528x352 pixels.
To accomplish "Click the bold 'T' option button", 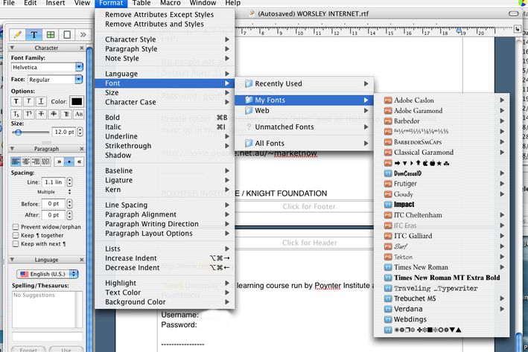I will click(16, 101).
